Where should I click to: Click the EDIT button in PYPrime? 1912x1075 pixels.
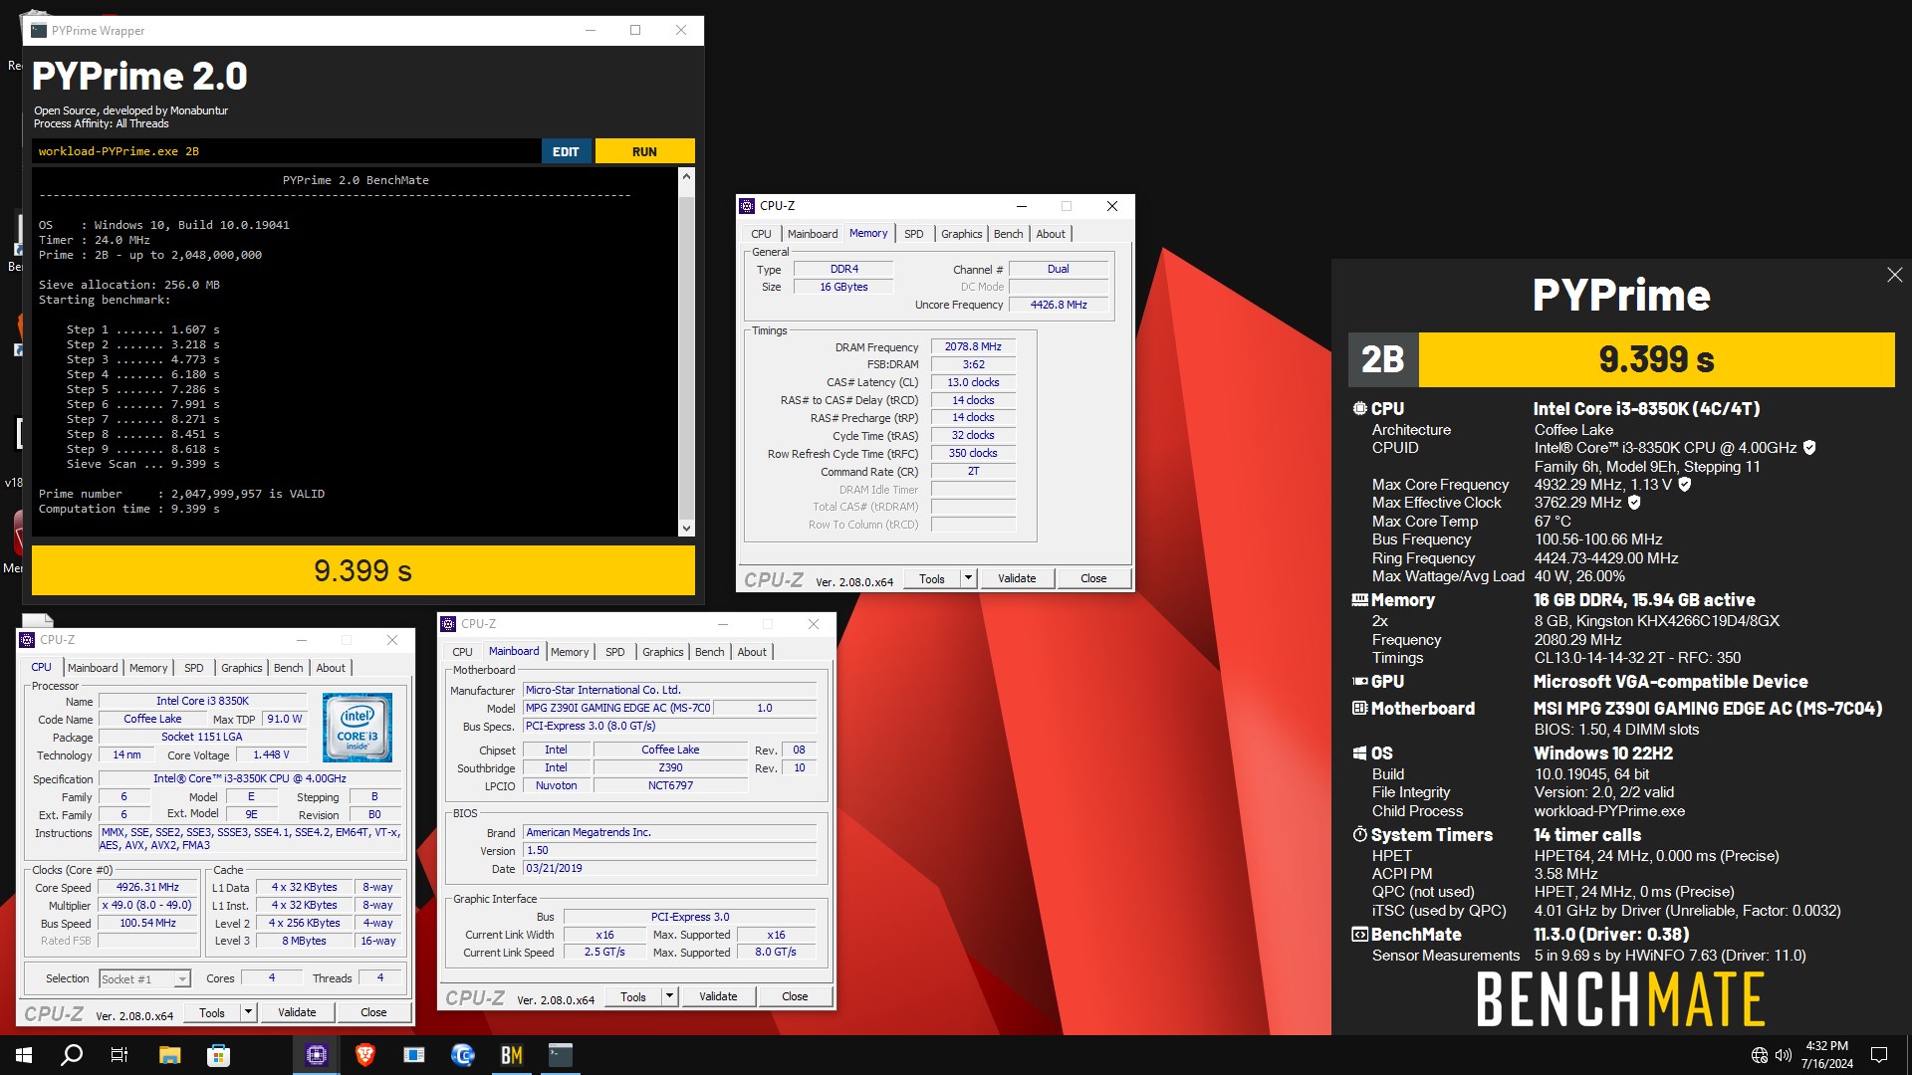(566, 151)
